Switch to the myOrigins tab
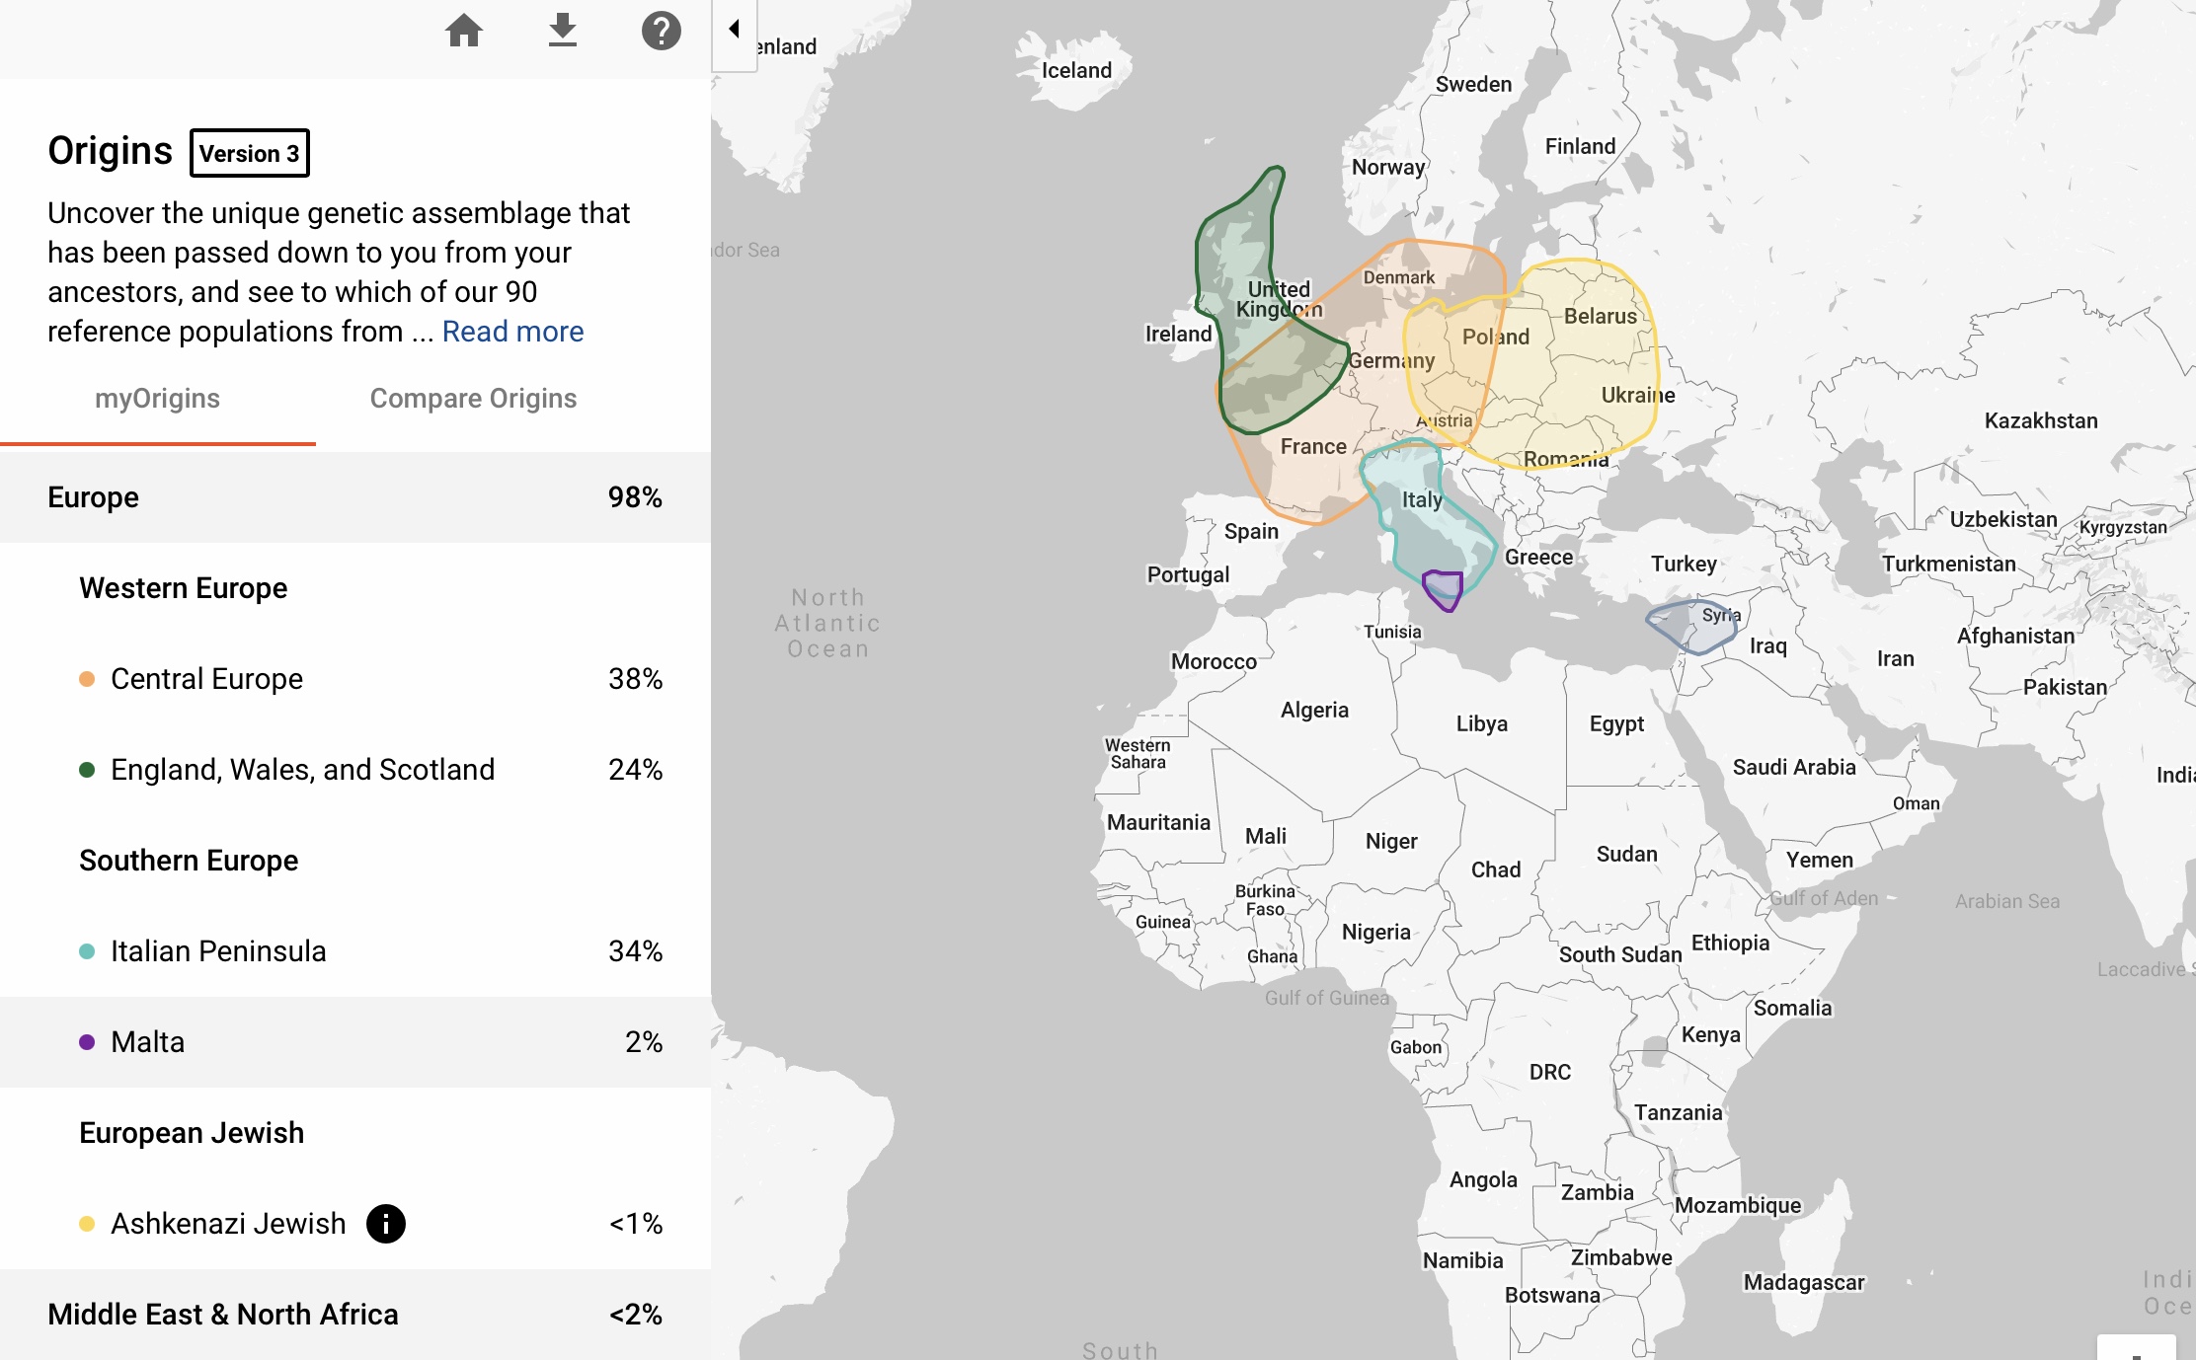This screenshot has width=2196, height=1360. click(x=158, y=399)
